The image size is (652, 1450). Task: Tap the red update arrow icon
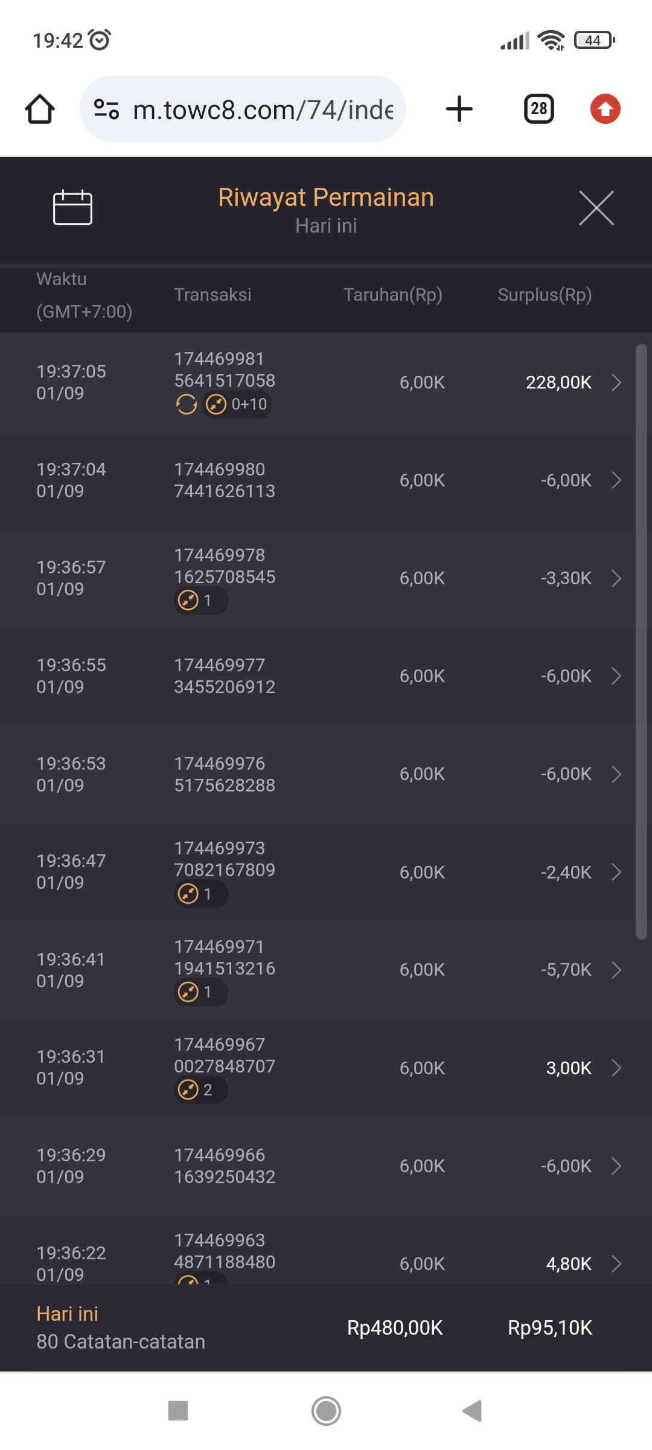pos(605,109)
